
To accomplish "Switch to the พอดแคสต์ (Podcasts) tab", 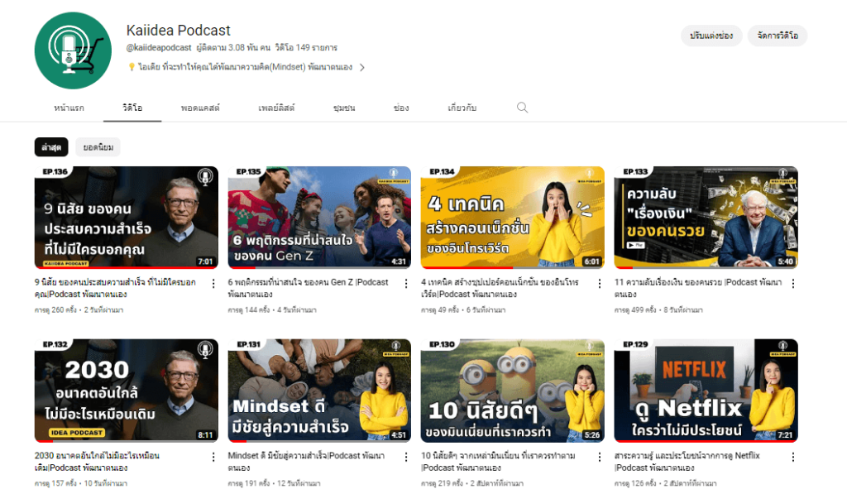I will (200, 108).
